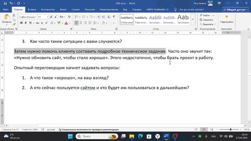This screenshot has width=251, height=141.
Task: Clear all formatting with the eraser icon
Action: tap(69, 17)
